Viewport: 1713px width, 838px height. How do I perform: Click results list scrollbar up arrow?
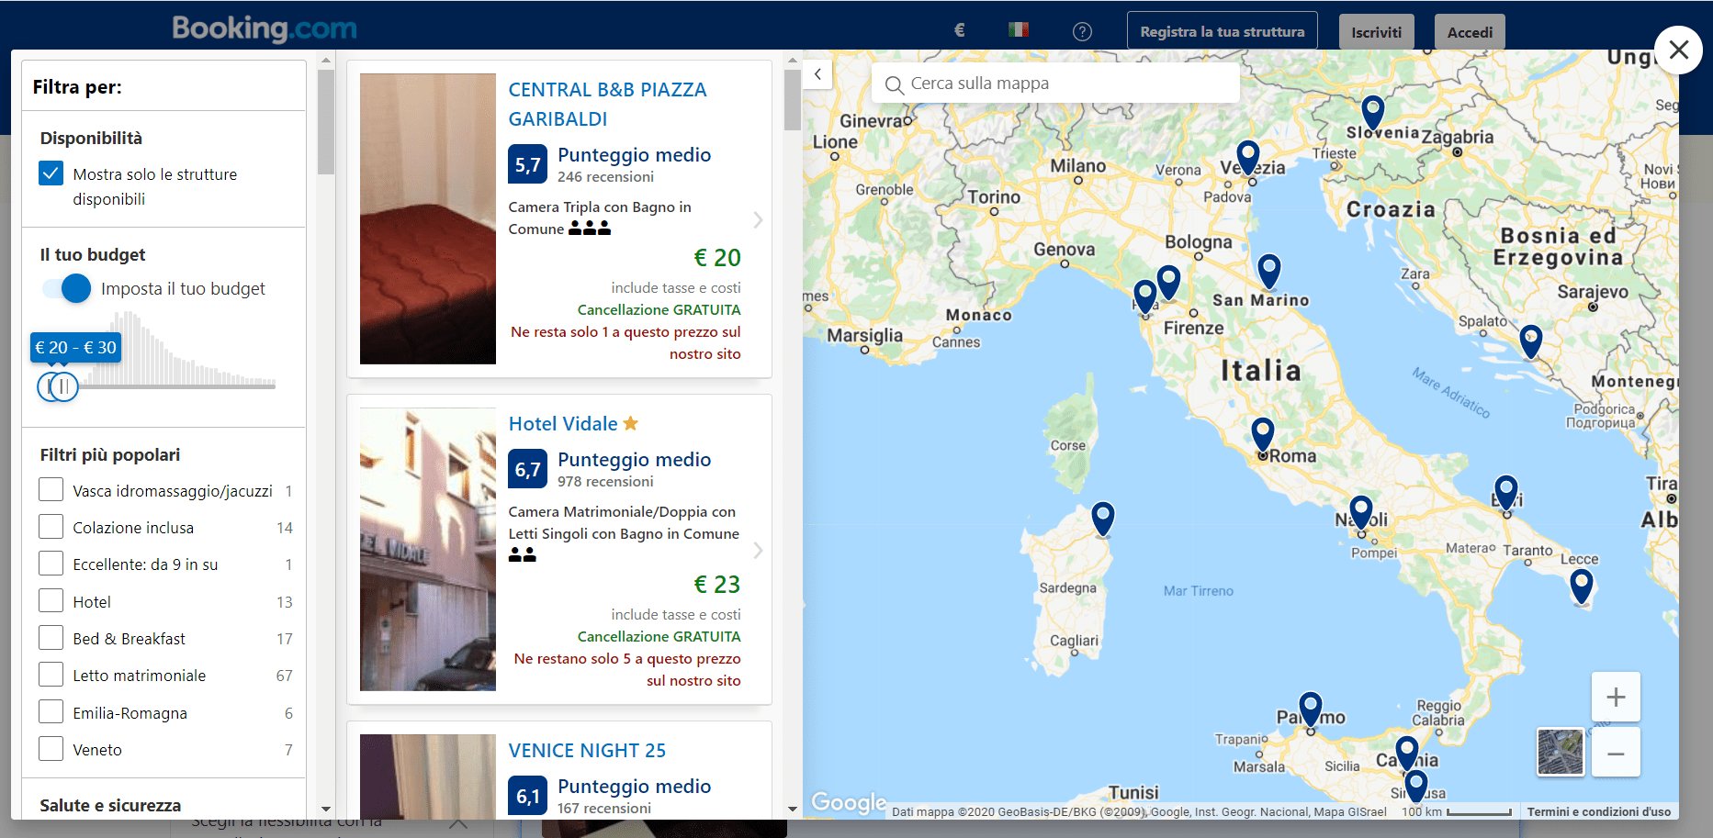click(793, 60)
